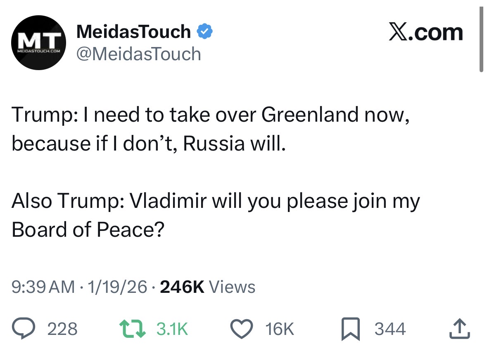Click the MeidasTouch MT profile avatar
Viewport: 487px width, 358px height.
38,42
